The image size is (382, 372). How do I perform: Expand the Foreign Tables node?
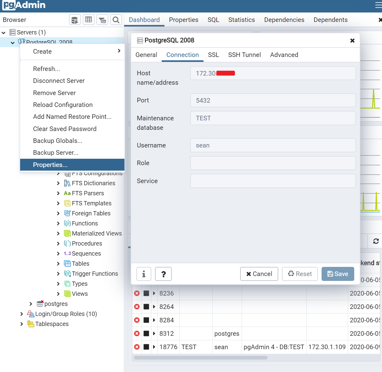pyautogui.click(x=58, y=213)
